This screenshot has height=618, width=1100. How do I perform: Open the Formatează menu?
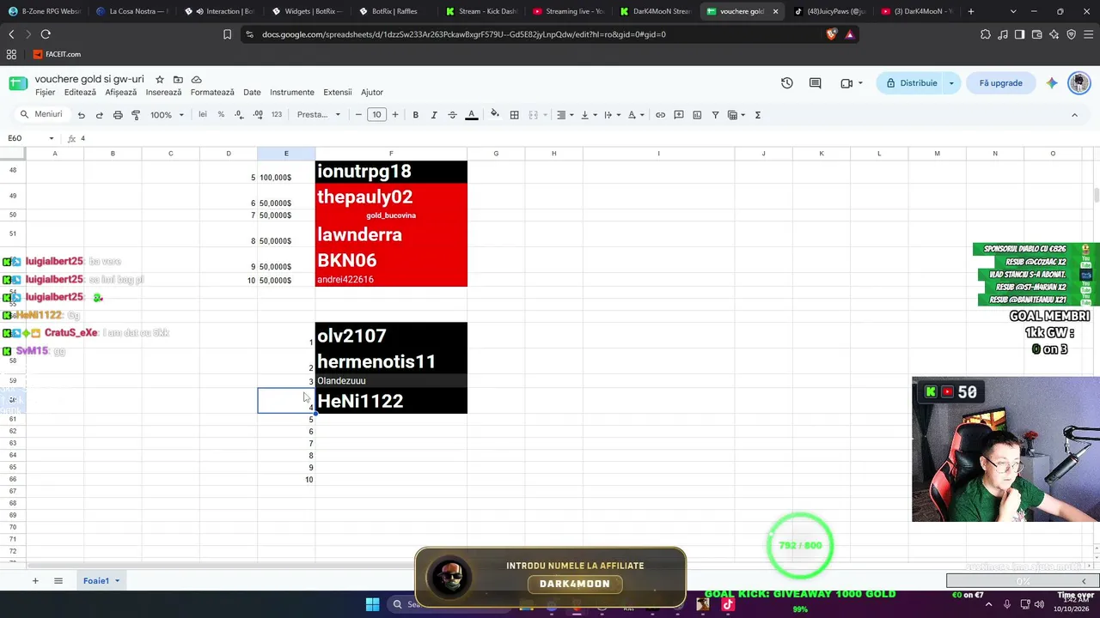click(212, 93)
